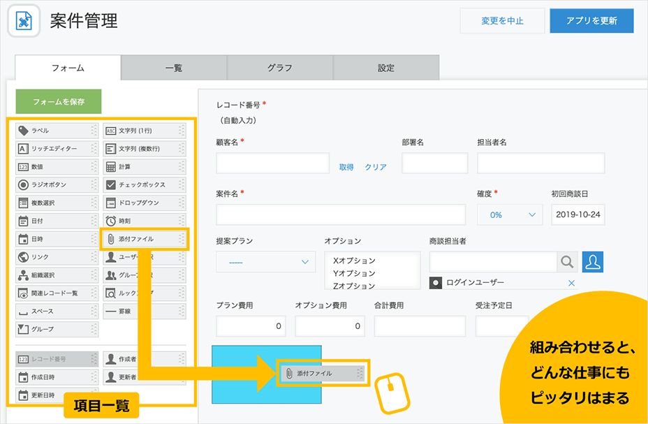Image resolution: width=648 pixels, height=424 pixels.
Task: Open the グラフ tab
Action: coord(280,68)
